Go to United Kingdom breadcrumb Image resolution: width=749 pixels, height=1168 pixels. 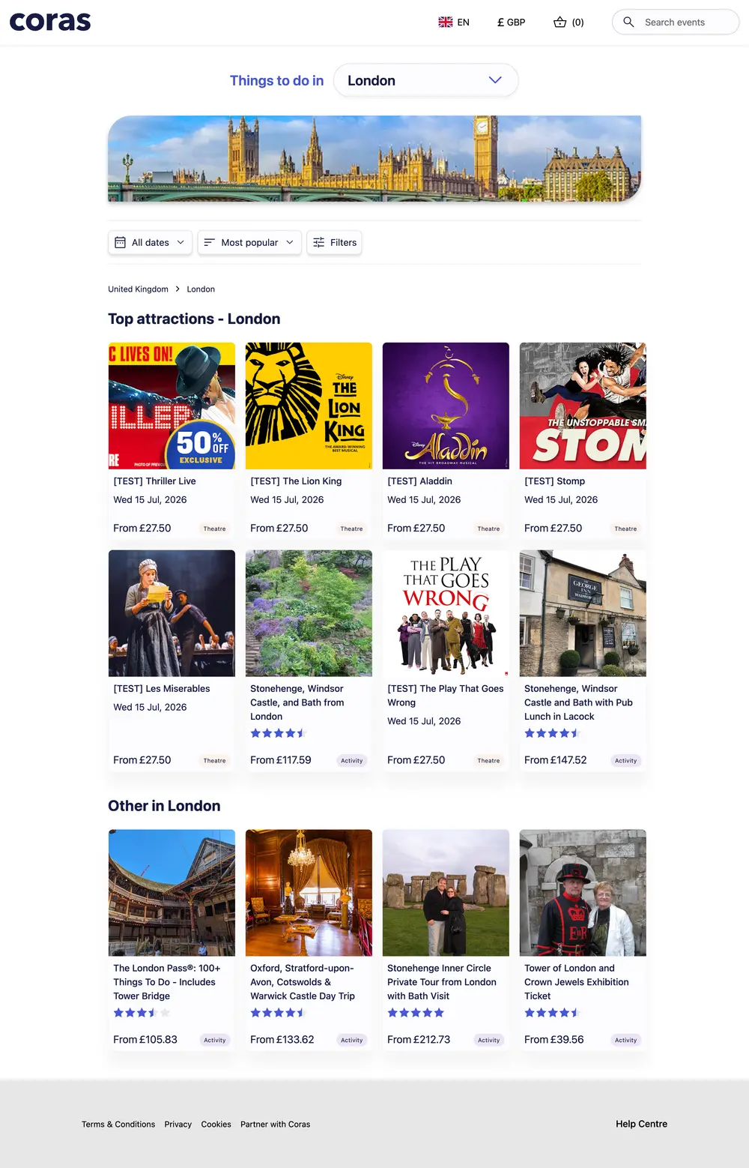(138, 289)
